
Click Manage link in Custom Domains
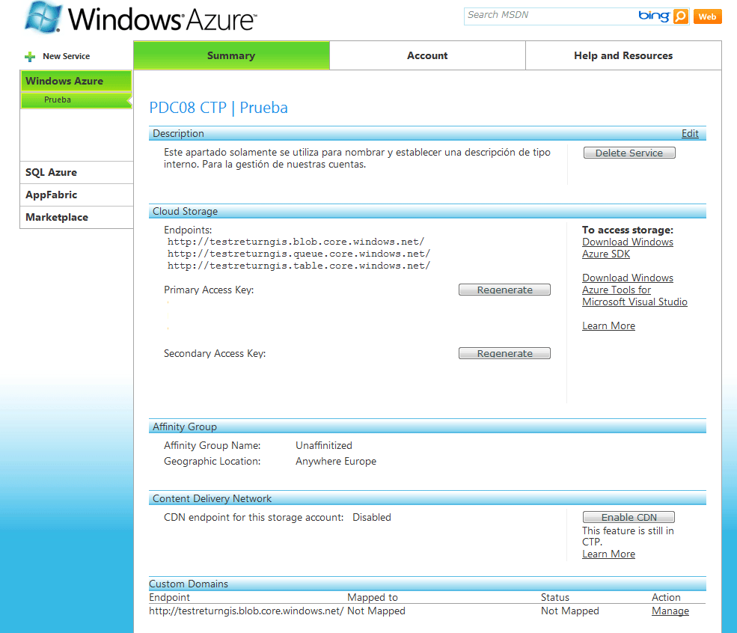click(670, 611)
